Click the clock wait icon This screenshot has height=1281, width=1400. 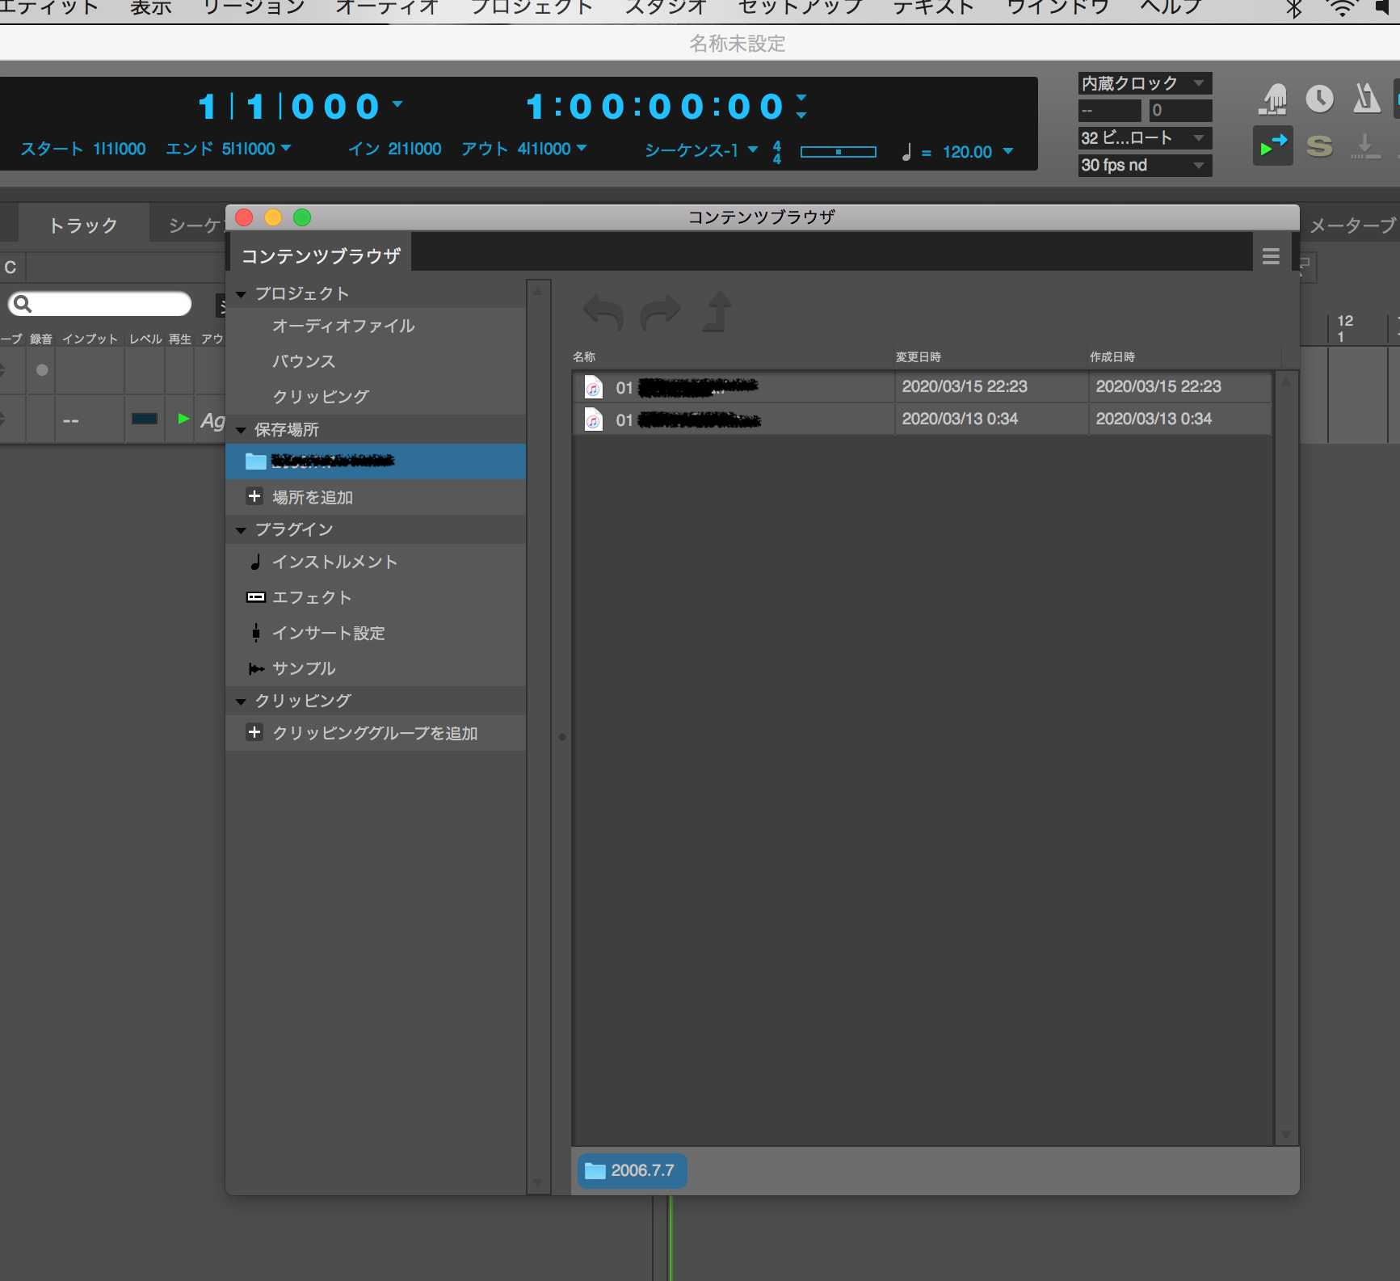pyautogui.click(x=1319, y=99)
